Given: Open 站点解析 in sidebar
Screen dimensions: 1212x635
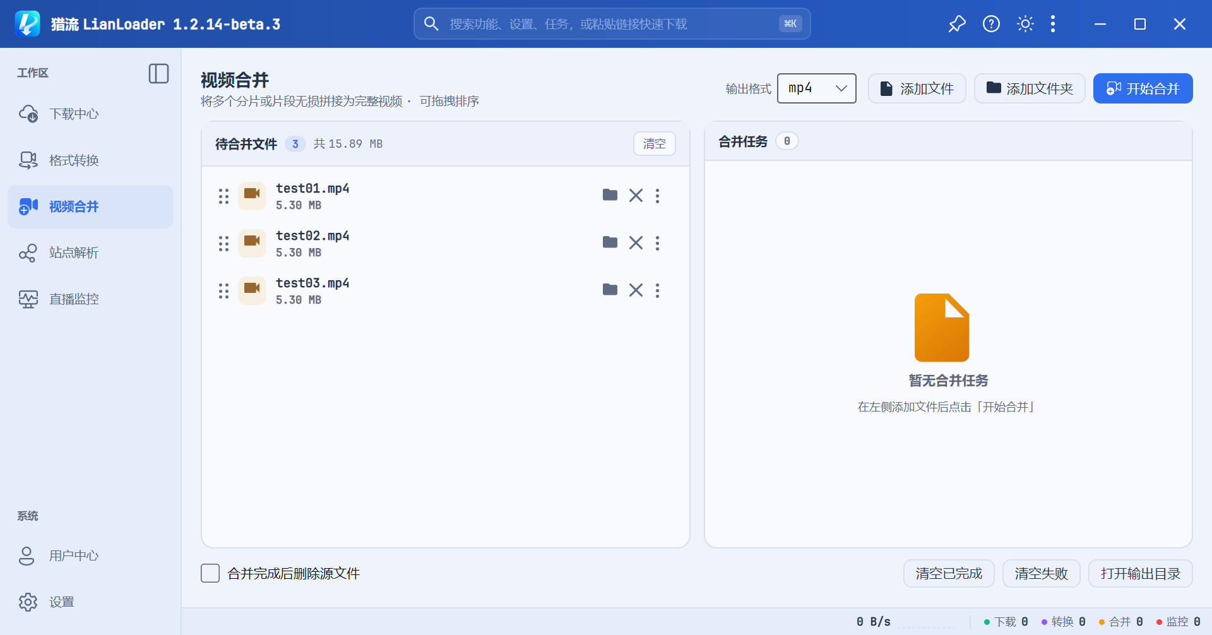Looking at the screenshot, I should pyautogui.click(x=90, y=252).
